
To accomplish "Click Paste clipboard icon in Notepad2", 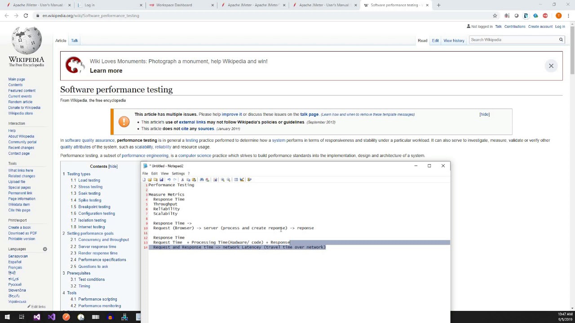I will (194, 179).
